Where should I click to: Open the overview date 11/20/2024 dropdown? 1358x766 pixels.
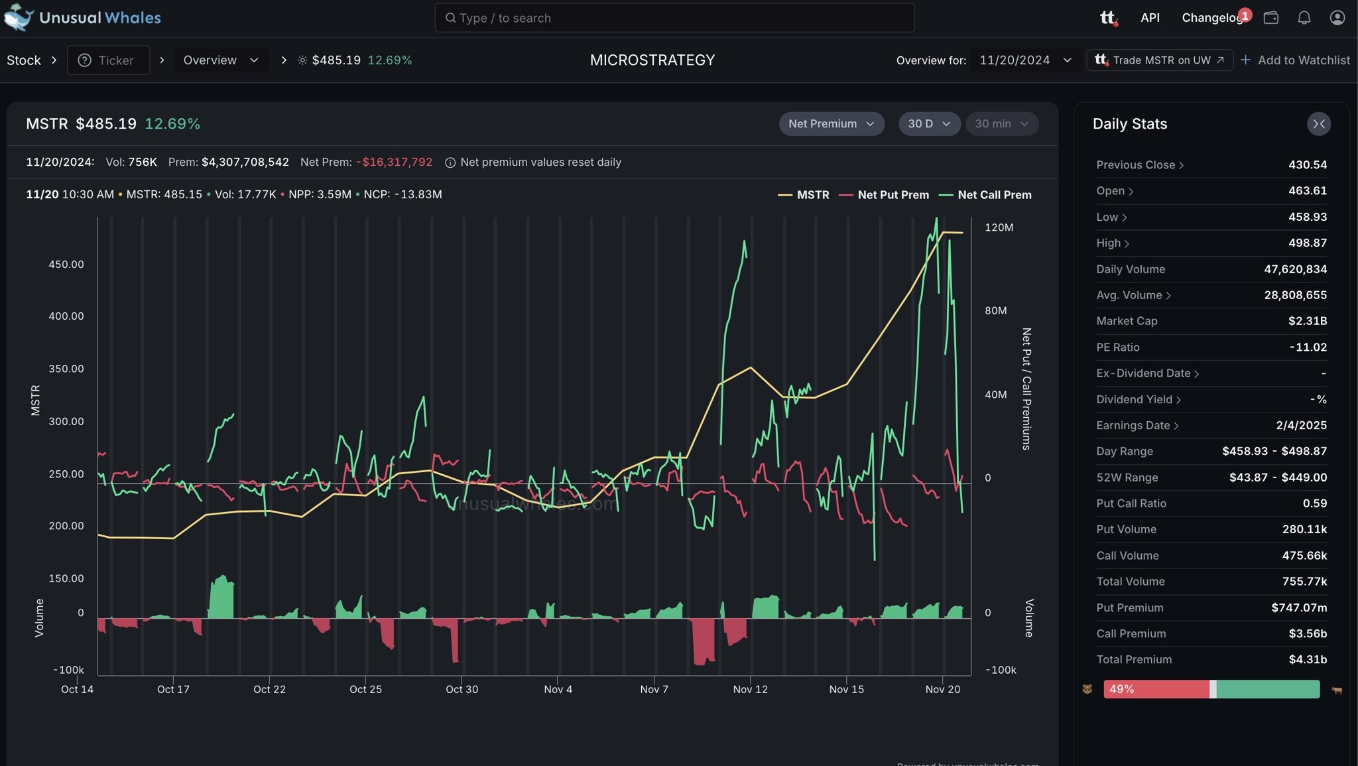(x=1024, y=60)
